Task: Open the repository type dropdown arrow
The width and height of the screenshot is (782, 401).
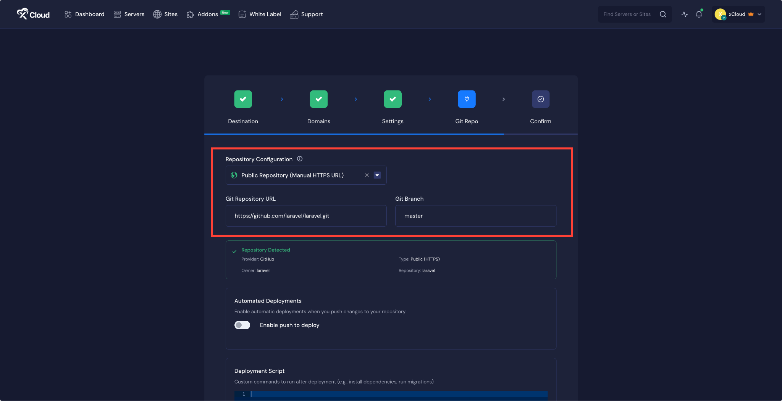Action: click(x=377, y=175)
